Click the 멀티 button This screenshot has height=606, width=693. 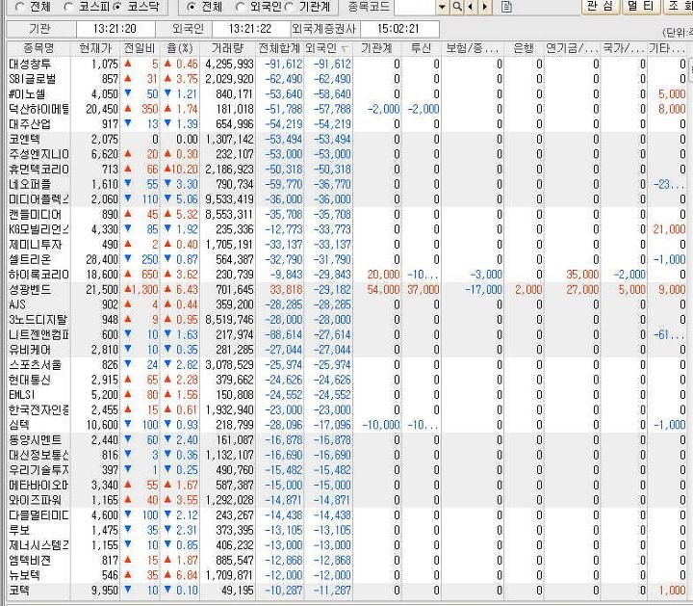[x=639, y=7]
